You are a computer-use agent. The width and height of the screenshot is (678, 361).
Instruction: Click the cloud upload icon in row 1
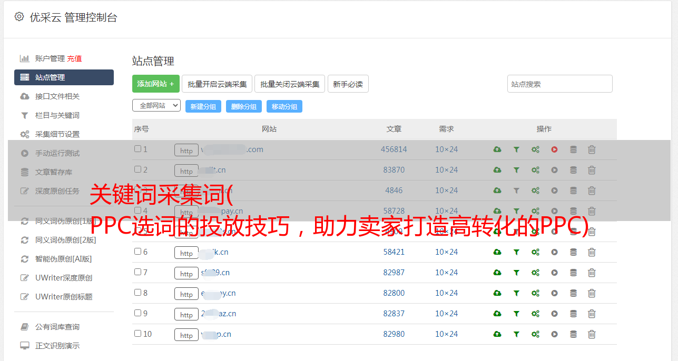click(x=497, y=149)
